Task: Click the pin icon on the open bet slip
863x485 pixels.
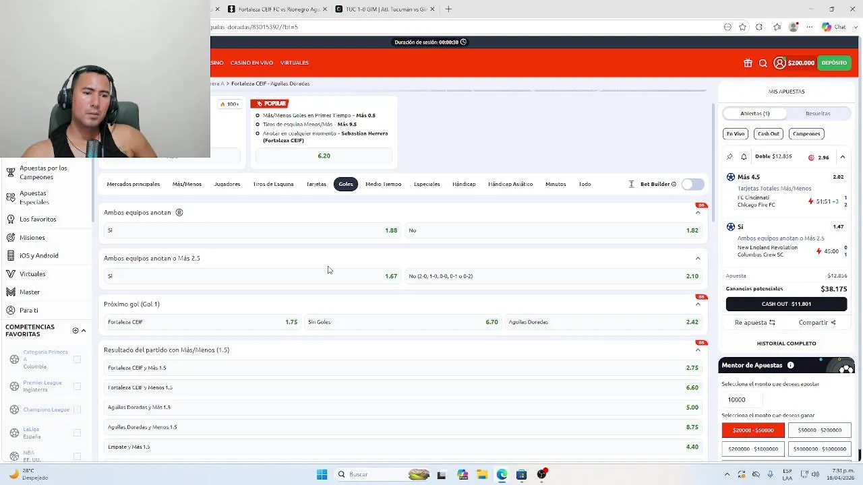Action: click(x=730, y=157)
